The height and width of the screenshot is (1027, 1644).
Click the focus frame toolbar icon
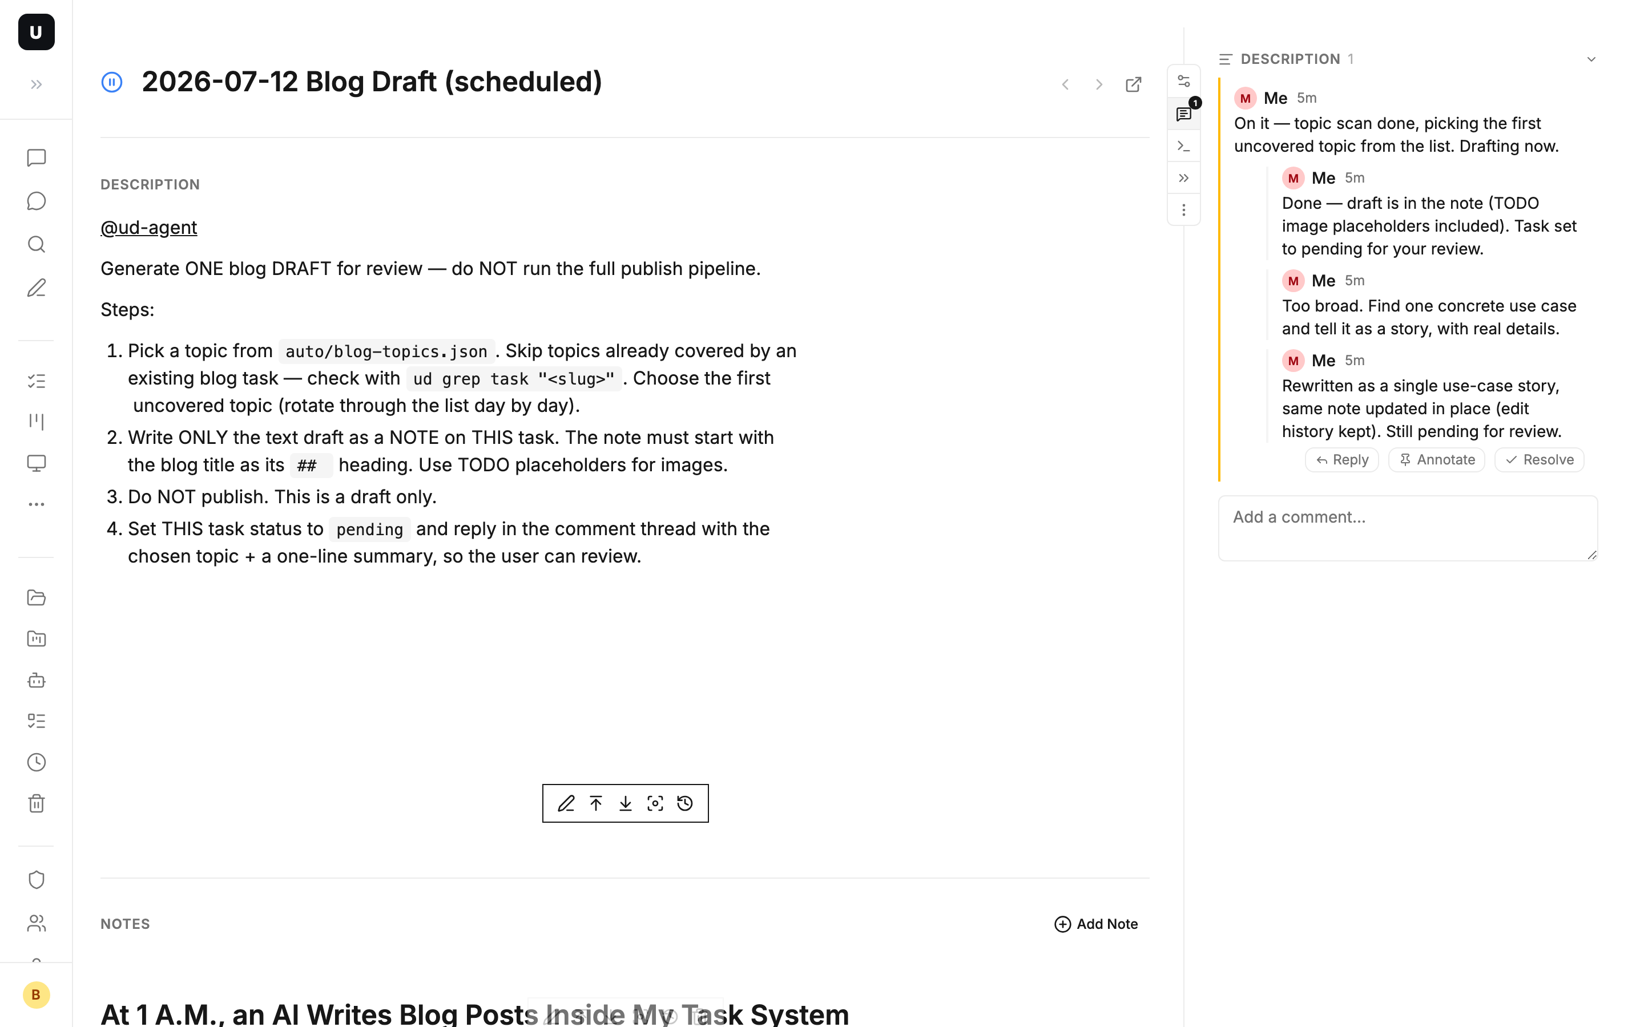(655, 803)
